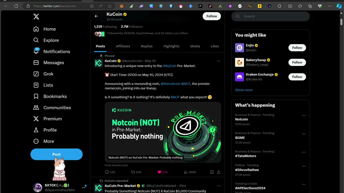Switch to the Likes tab

pyautogui.click(x=215, y=46)
